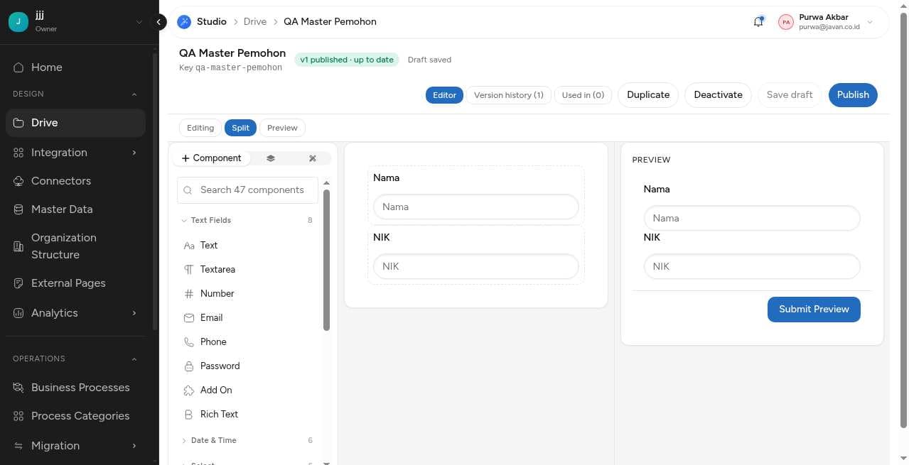This screenshot has width=909, height=465.
Task: Open the Version history (1) tab
Action: pyautogui.click(x=508, y=95)
